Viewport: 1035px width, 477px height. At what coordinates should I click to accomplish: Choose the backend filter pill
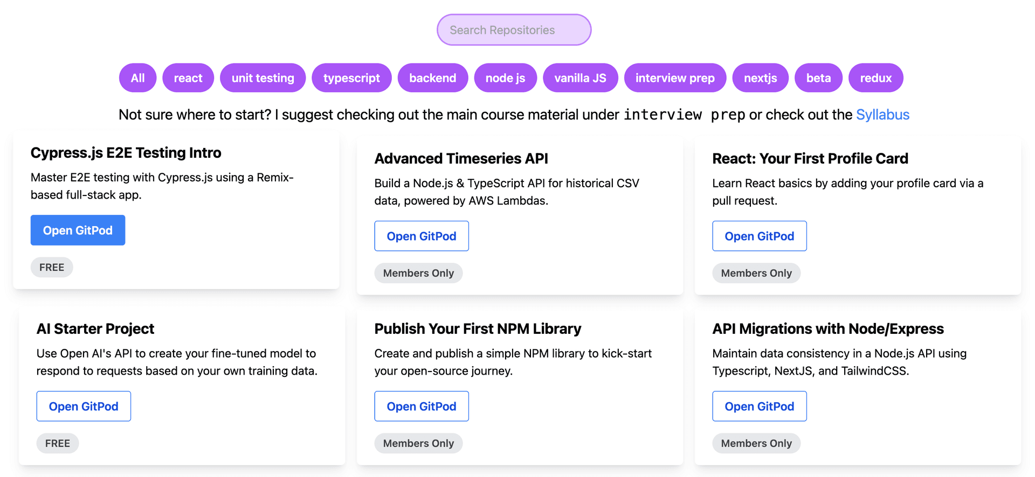pos(433,78)
